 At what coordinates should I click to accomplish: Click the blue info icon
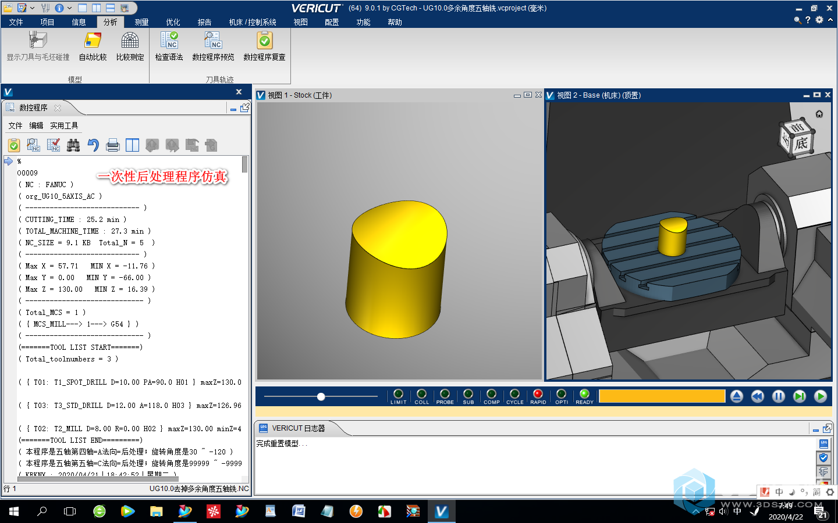tap(59, 8)
